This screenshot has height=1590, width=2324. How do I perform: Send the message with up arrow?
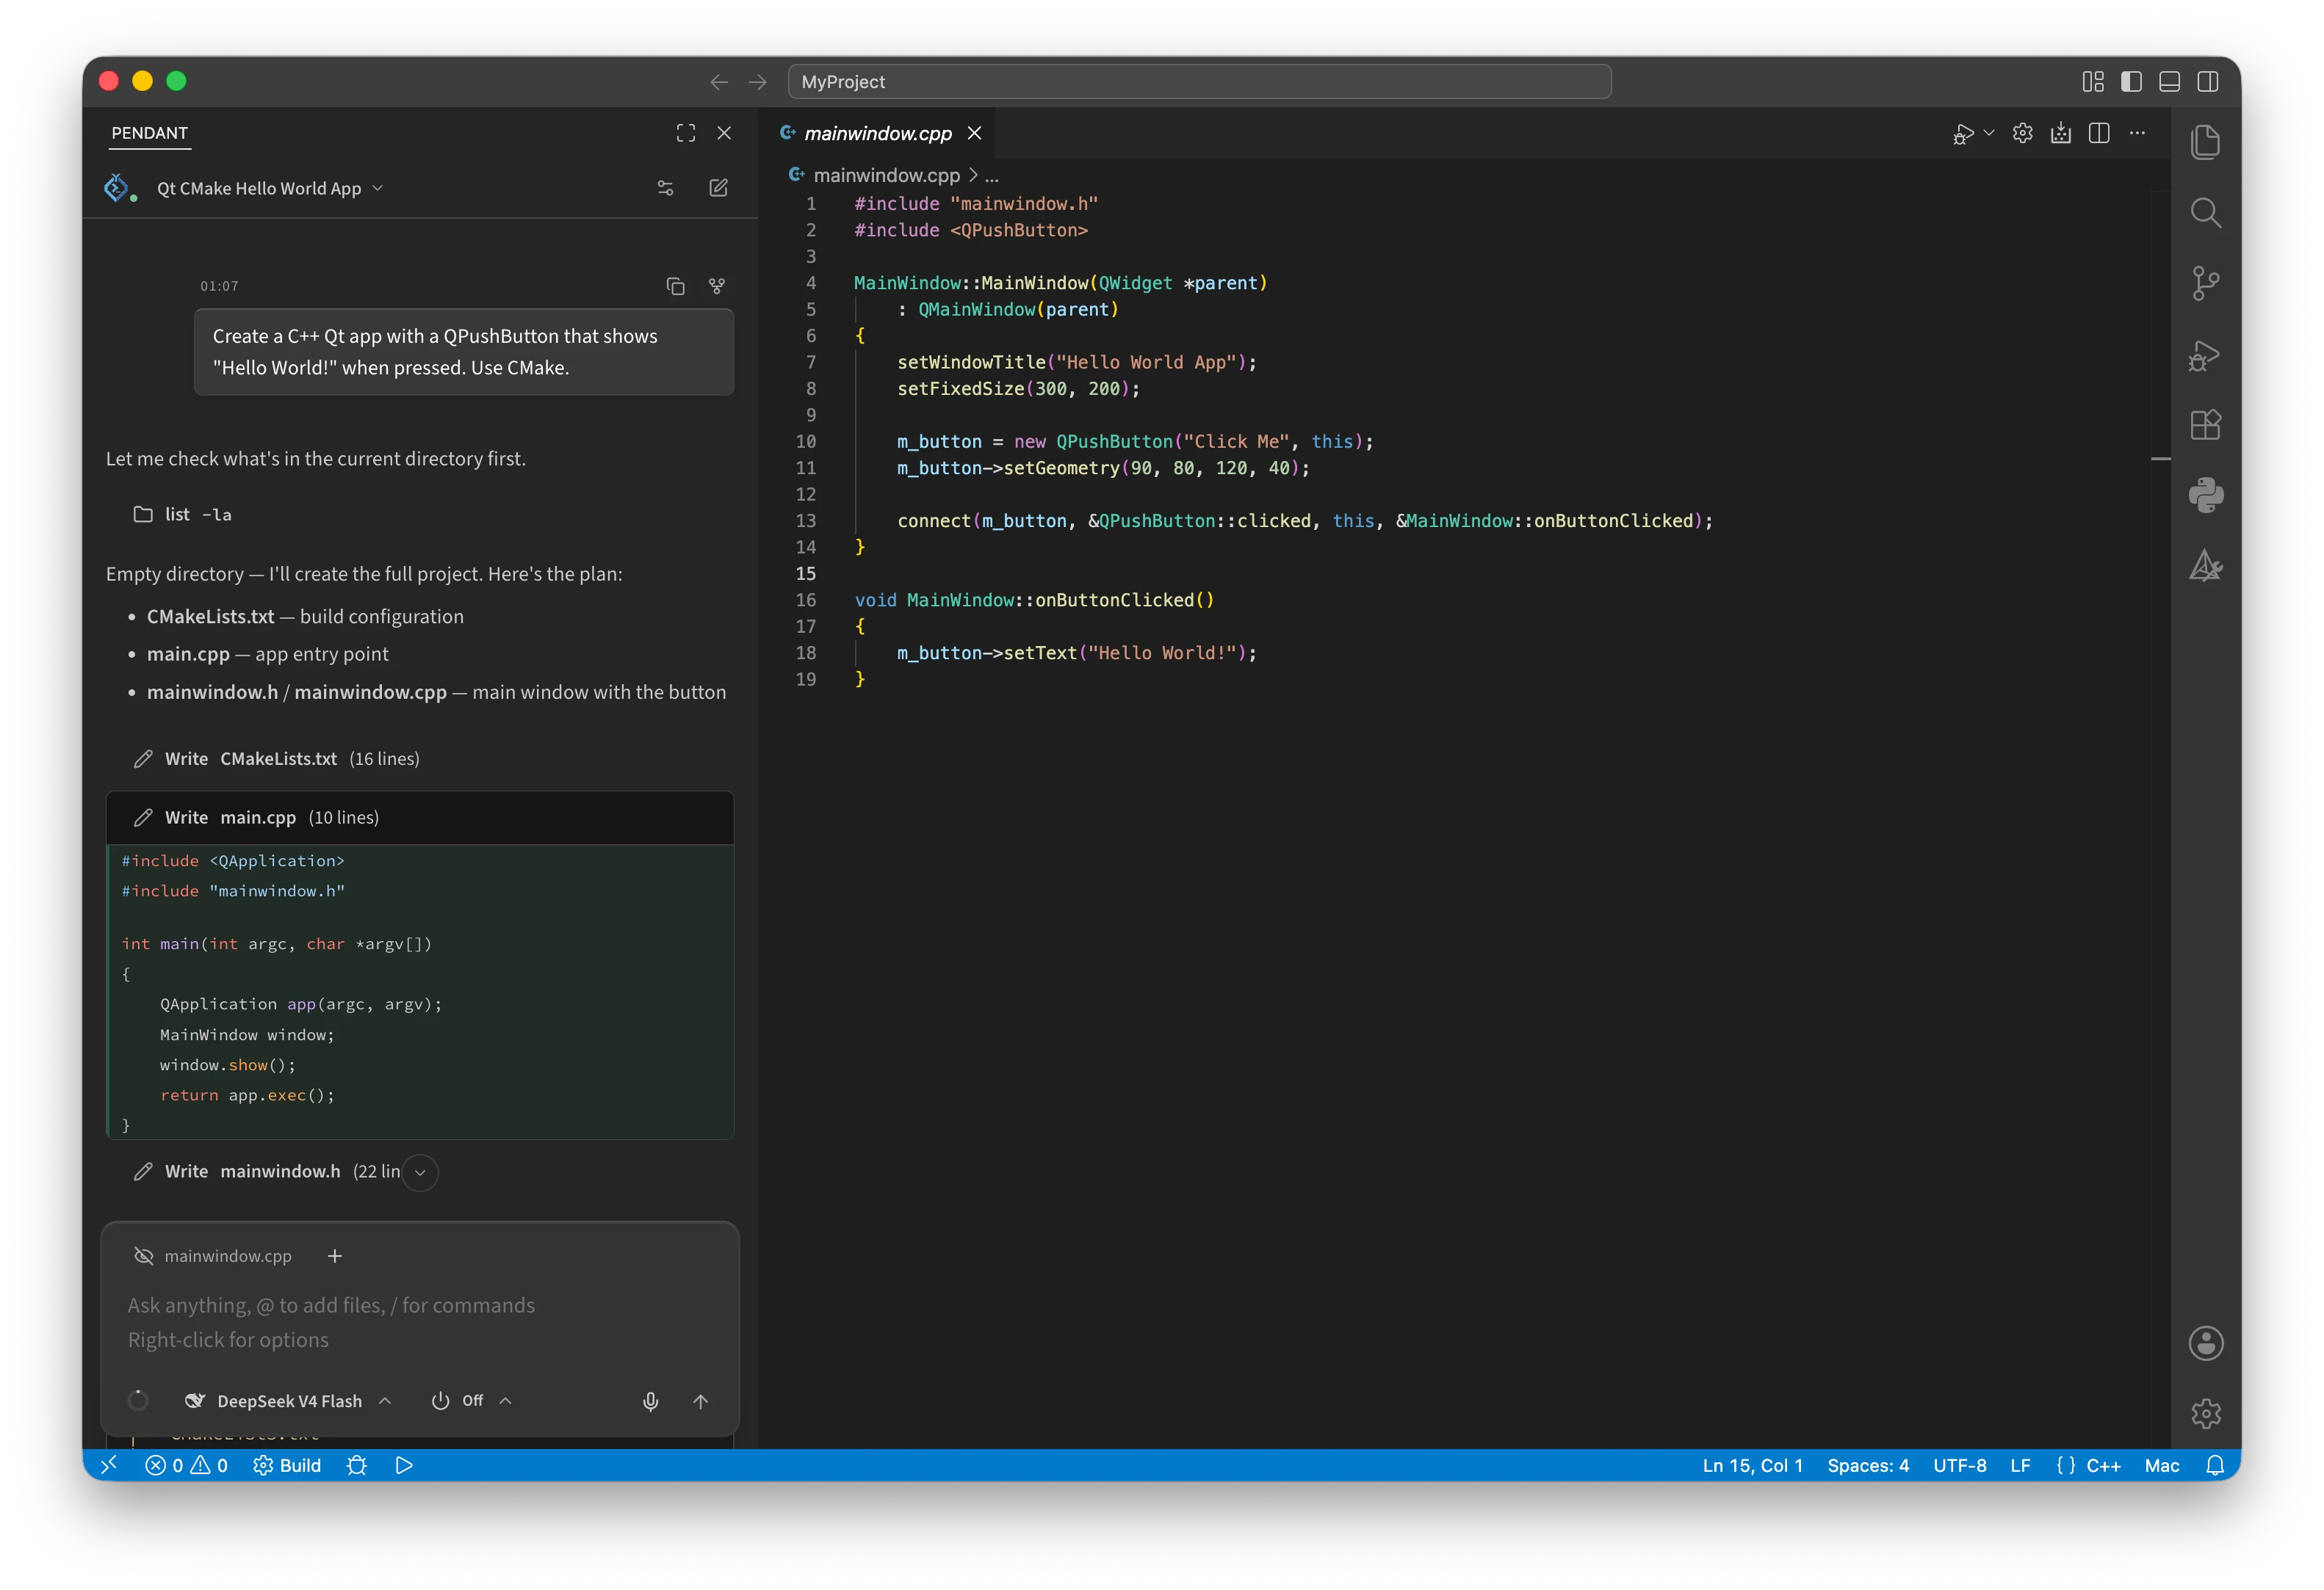[701, 1401]
